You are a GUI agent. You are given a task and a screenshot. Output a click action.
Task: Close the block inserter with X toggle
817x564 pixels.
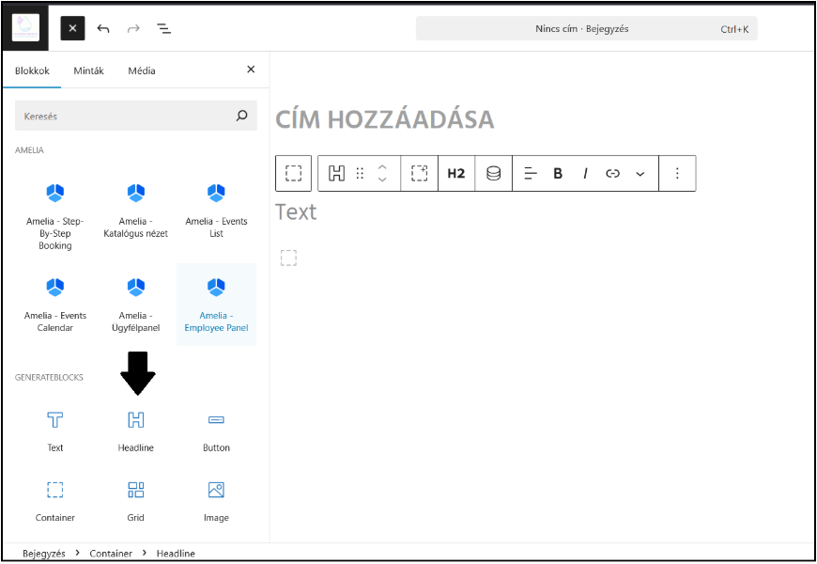click(73, 28)
